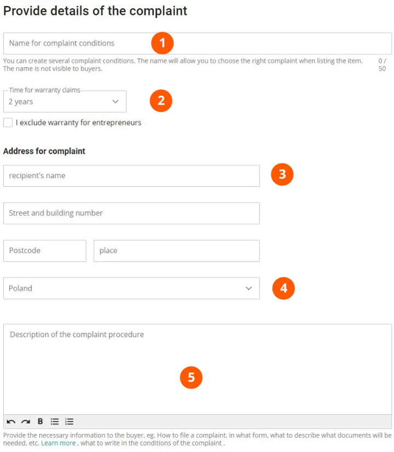Image resolution: width=394 pixels, height=452 pixels.
Task: Click the orange number 4 marker
Action: [x=283, y=288]
